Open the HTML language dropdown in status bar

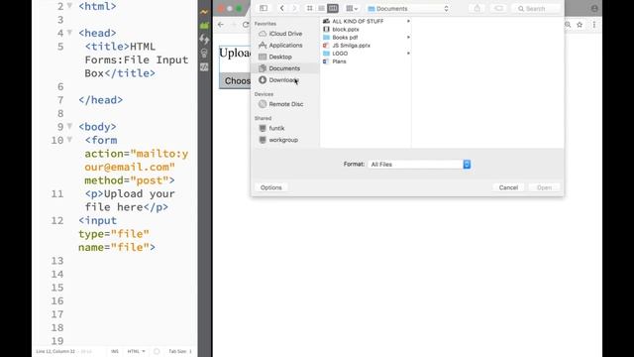click(137, 351)
